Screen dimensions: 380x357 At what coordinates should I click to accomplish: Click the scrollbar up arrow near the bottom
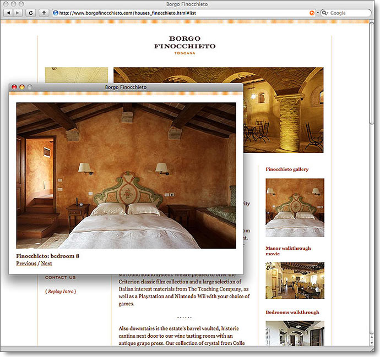pos(372,337)
